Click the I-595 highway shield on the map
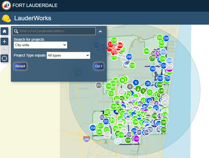 pos(86,139)
